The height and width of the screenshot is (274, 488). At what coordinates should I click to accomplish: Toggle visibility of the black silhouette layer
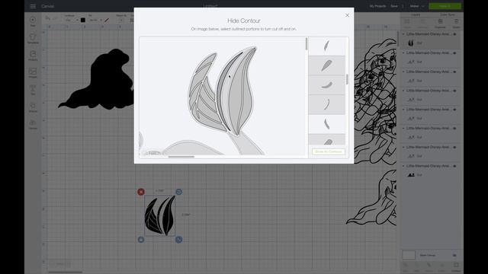click(454, 166)
